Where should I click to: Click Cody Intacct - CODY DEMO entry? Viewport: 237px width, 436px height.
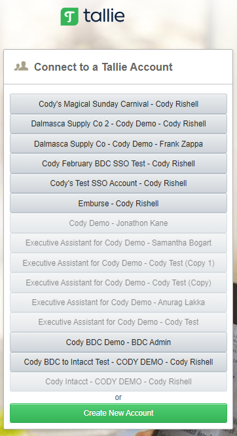click(x=119, y=382)
